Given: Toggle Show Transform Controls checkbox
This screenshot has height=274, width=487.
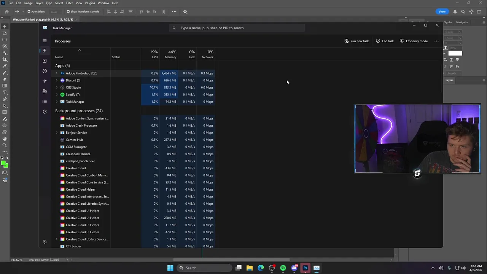Looking at the screenshot, I should [x=68, y=11].
